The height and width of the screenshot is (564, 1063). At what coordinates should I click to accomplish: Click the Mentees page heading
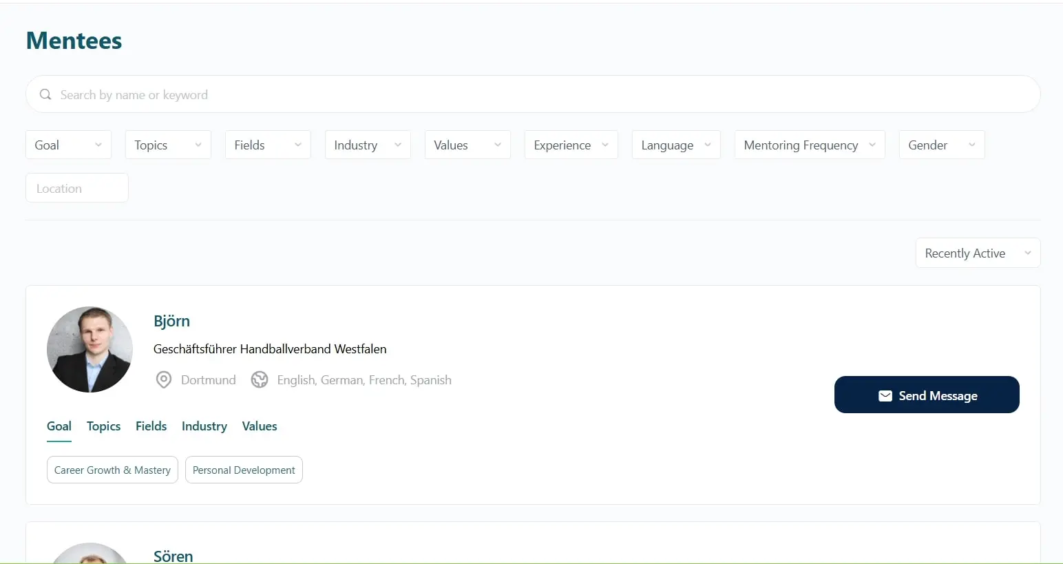pyautogui.click(x=74, y=41)
